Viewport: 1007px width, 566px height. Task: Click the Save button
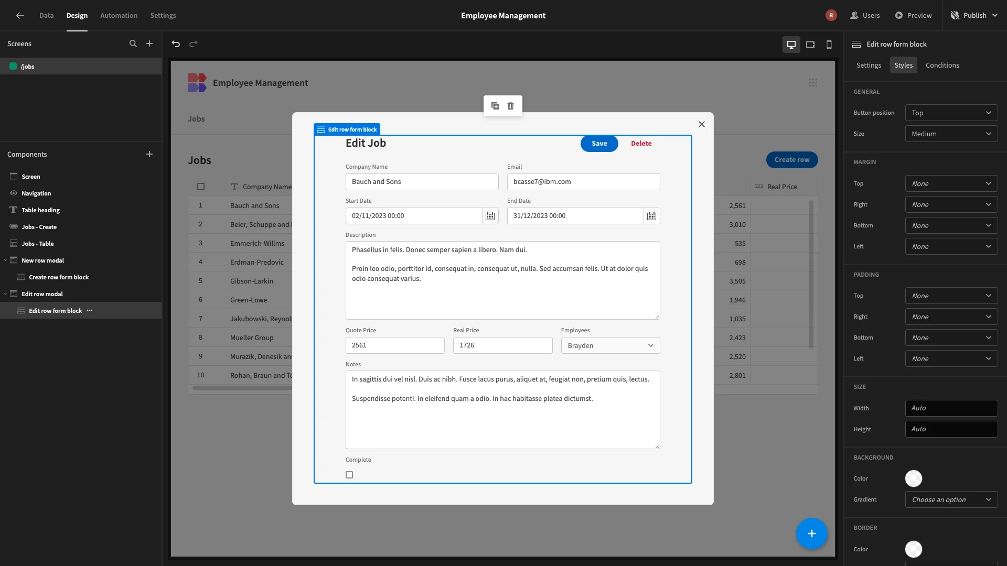(x=599, y=144)
